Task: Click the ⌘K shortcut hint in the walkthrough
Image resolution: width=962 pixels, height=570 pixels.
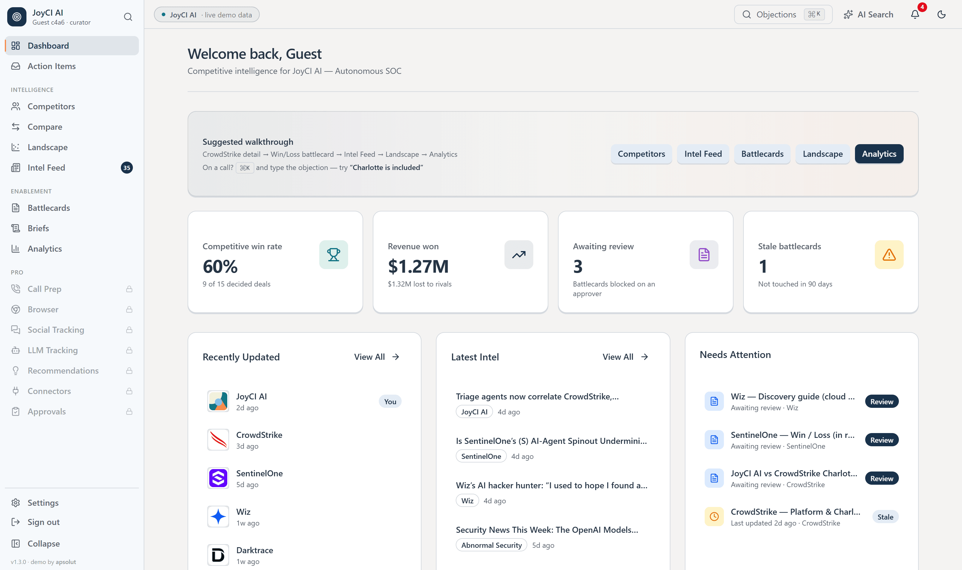Action: (245, 168)
